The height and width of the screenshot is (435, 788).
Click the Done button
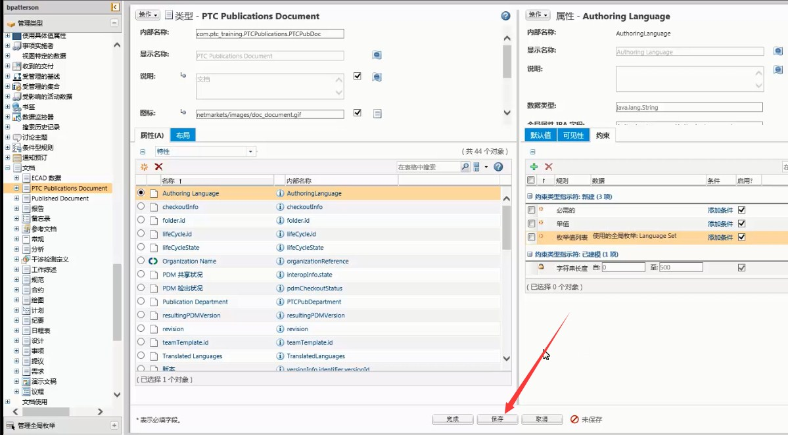[x=453, y=419]
